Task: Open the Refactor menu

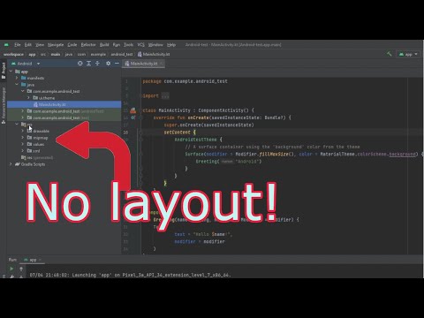Action: tap(88, 45)
